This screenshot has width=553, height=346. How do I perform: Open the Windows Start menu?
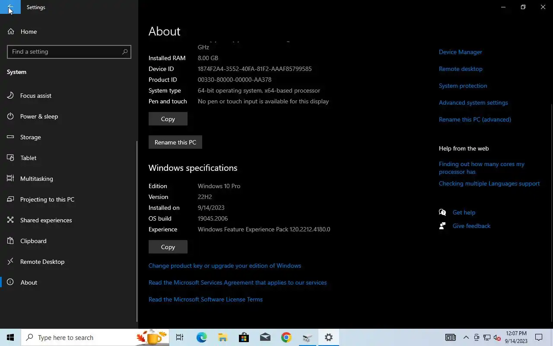coord(10,337)
